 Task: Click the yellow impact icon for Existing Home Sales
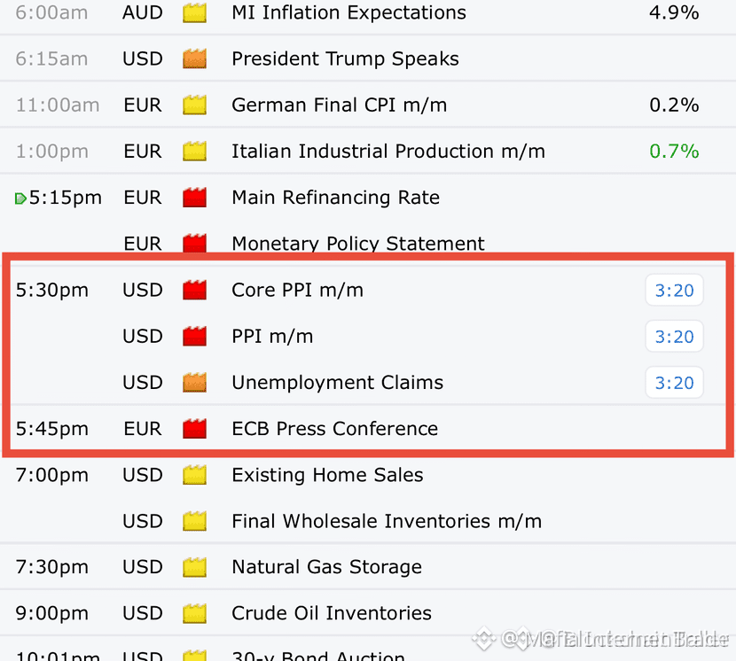(x=194, y=475)
